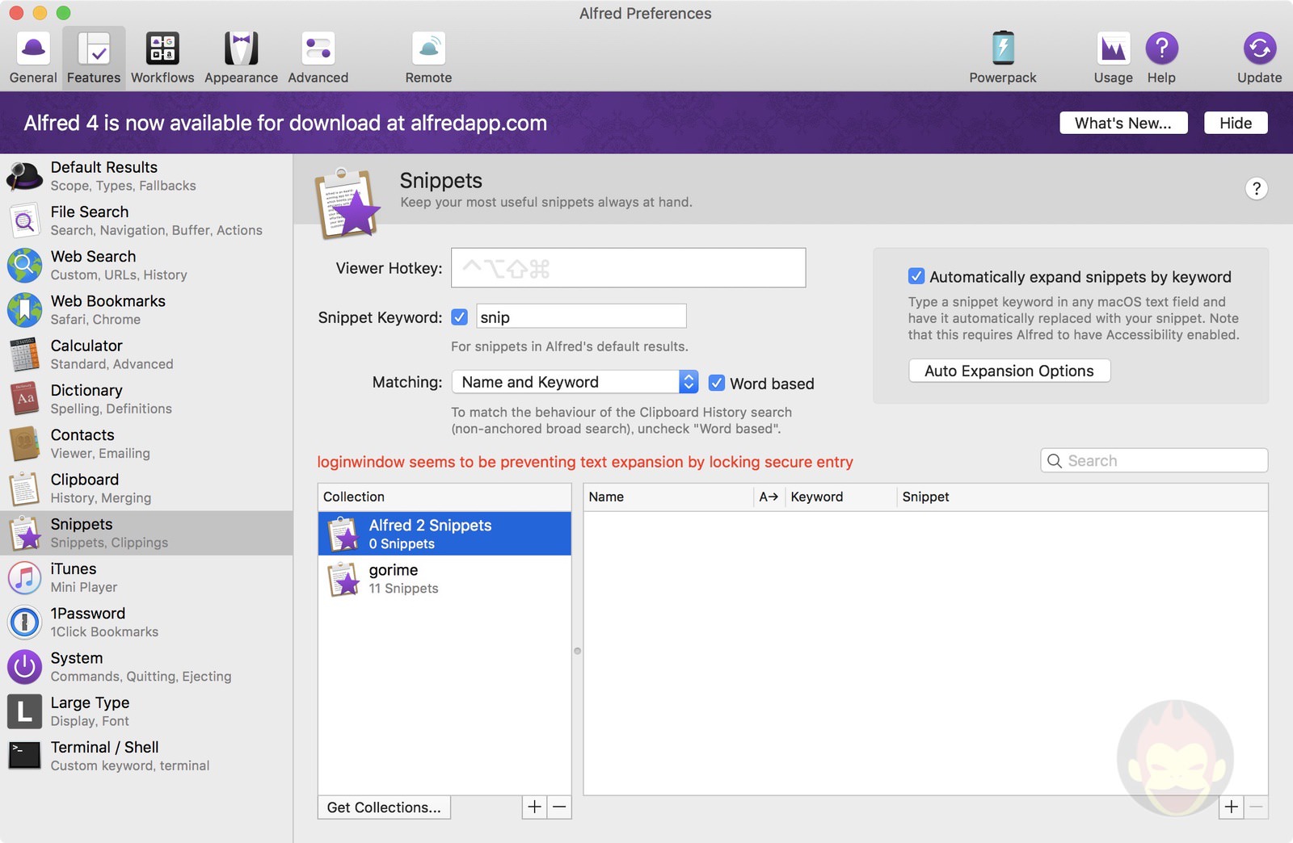The width and height of the screenshot is (1293, 843).
Task: Click Get Collections... button
Action: pos(384,807)
